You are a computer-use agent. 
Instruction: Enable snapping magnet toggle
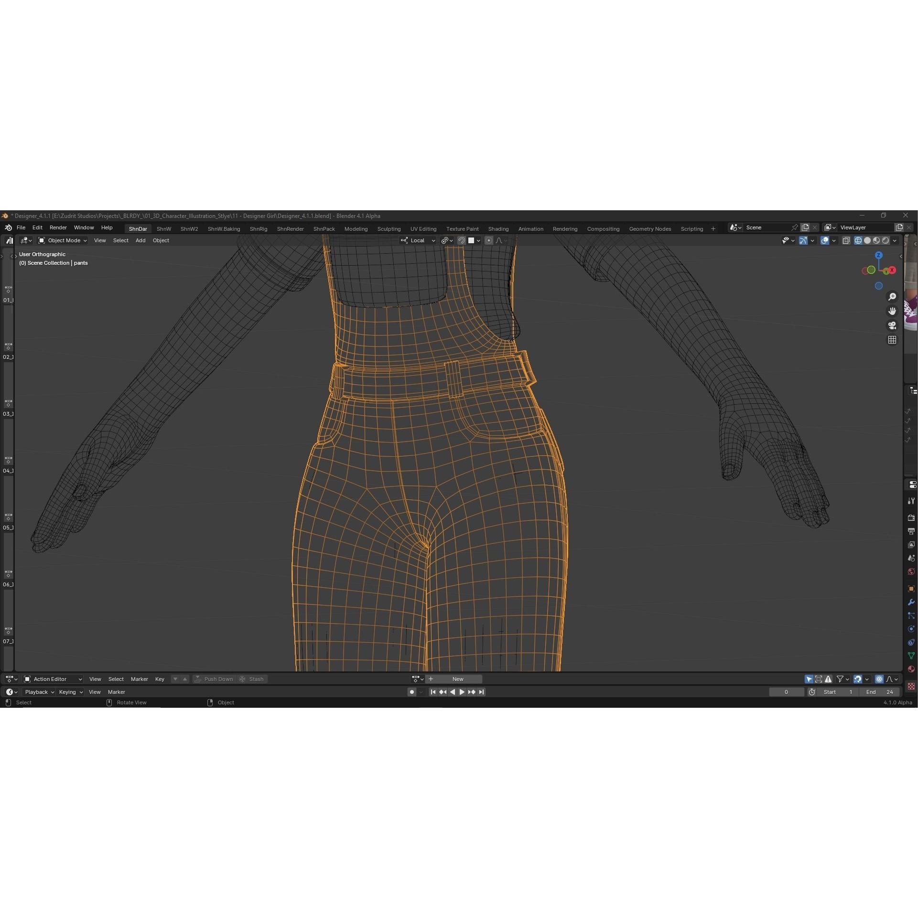click(462, 240)
